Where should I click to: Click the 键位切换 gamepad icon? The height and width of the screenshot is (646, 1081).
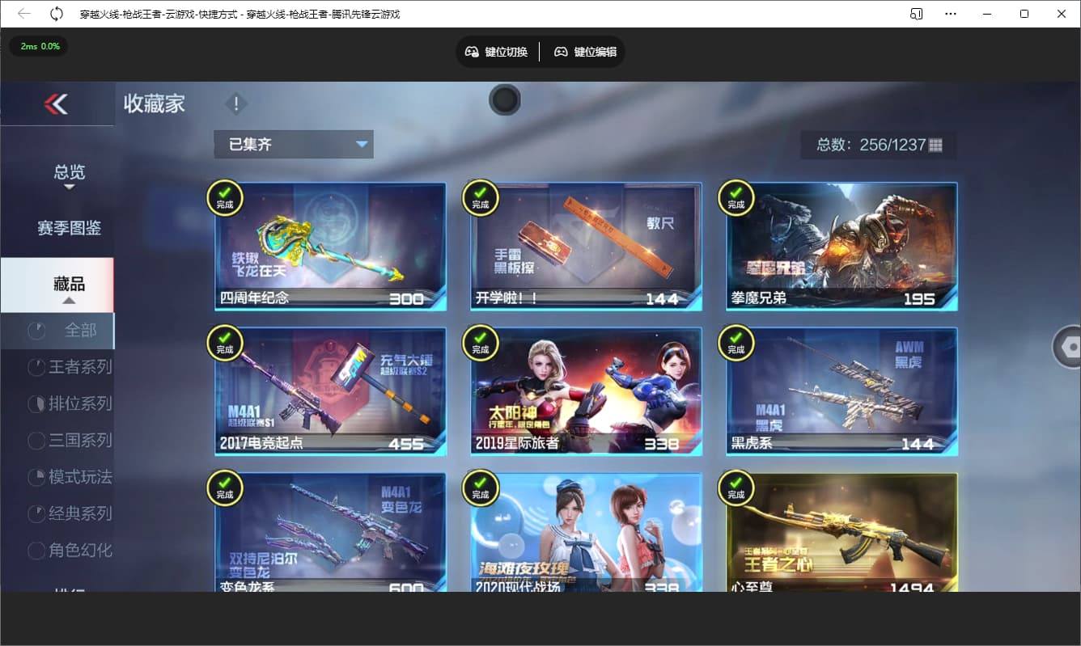click(473, 51)
